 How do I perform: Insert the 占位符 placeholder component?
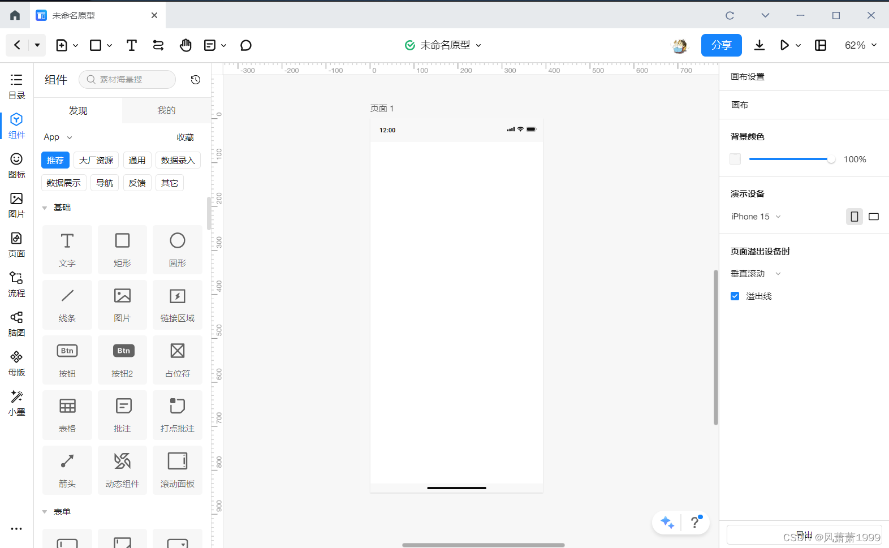pyautogui.click(x=178, y=360)
